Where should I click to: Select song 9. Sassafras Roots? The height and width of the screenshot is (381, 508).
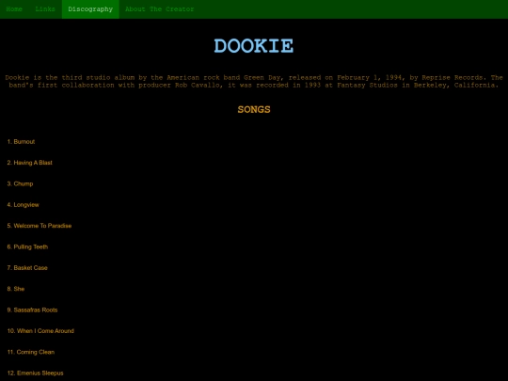tap(32, 310)
